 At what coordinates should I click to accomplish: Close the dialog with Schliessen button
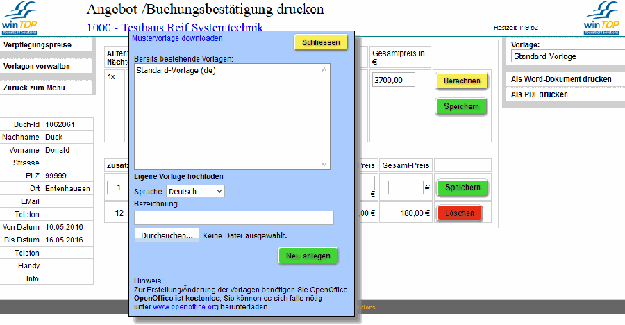click(x=321, y=42)
